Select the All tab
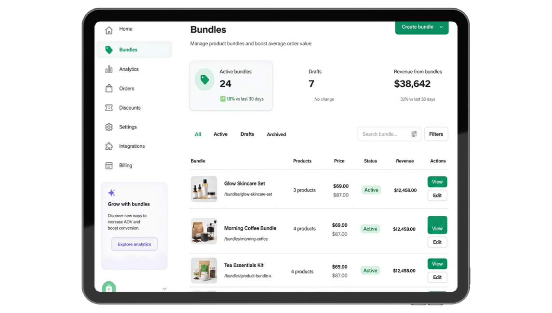This screenshot has height=313, width=552. coord(198,134)
